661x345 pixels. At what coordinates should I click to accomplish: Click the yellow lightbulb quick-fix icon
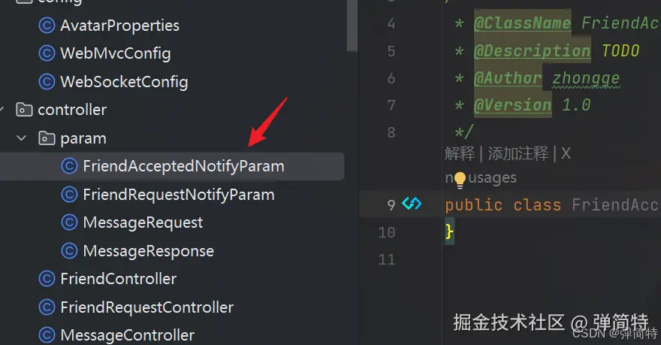coord(460,179)
